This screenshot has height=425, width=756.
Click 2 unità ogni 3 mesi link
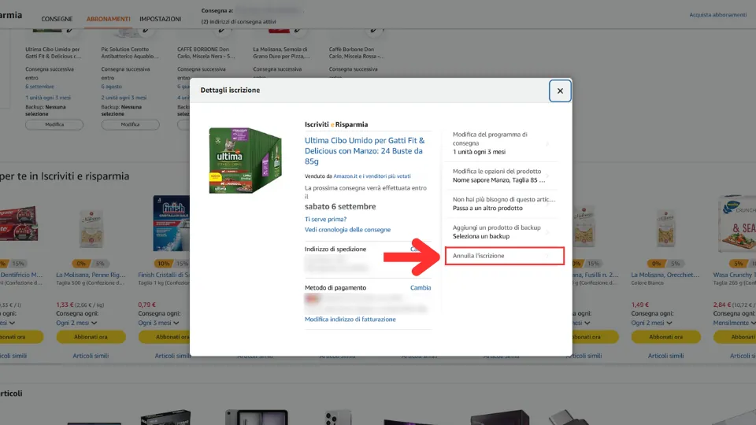coord(124,98)
